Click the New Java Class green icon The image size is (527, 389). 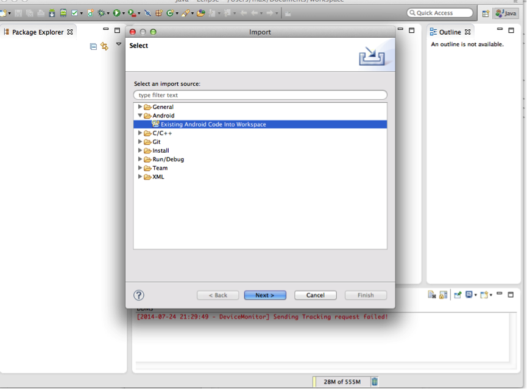170,13
